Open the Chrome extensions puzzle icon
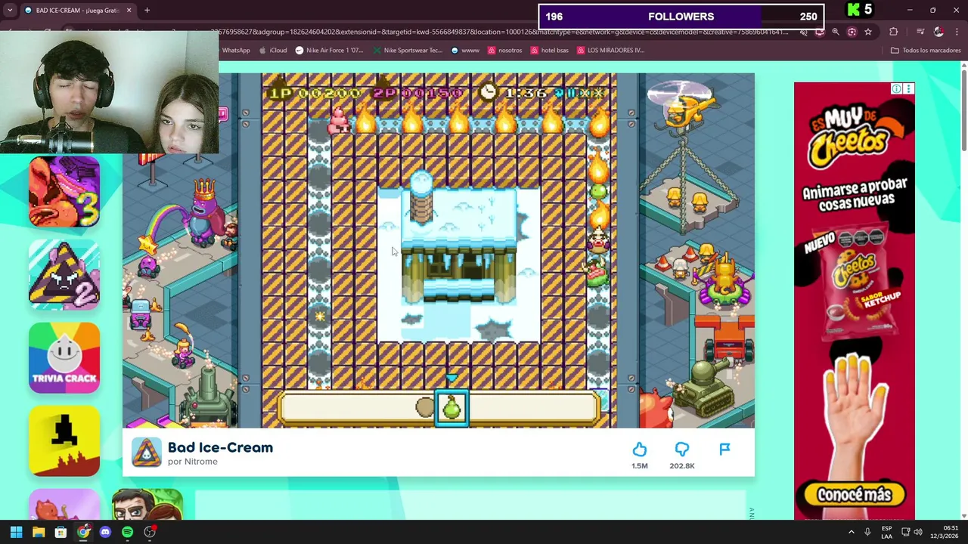 [894, 32]
